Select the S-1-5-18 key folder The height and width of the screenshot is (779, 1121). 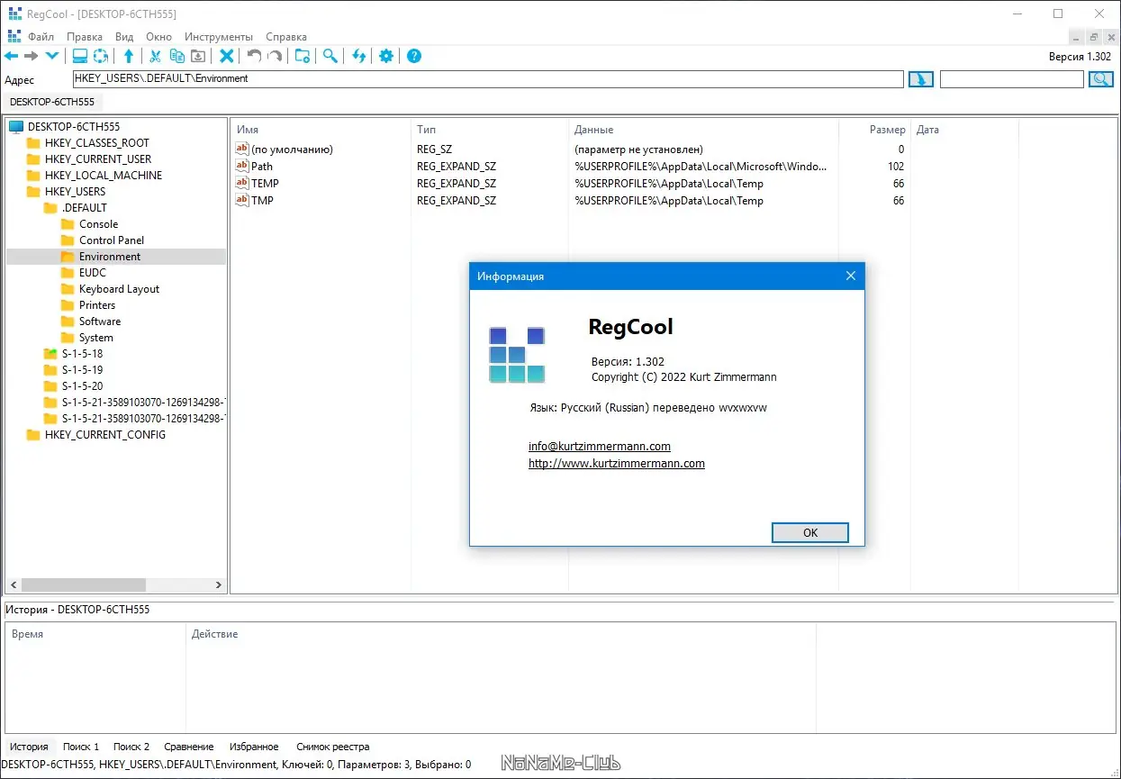point(82,353)
